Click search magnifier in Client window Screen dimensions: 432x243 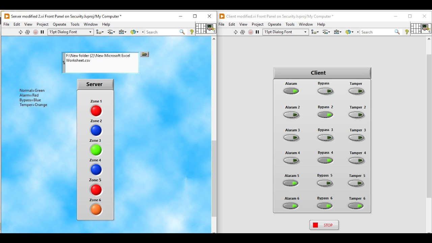(397, 32)
